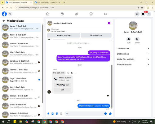Click the voice clip microphone icon
This screenshot has width=155, height=124.
point(48,114)
